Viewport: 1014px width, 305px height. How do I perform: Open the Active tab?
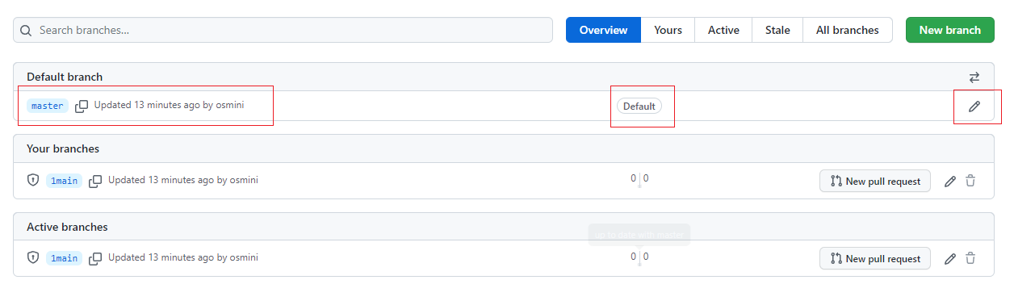click(x=723, y=30)
